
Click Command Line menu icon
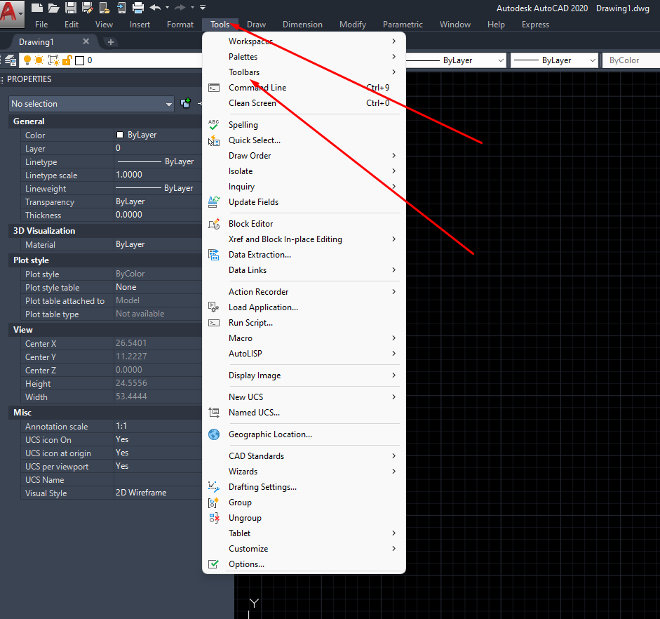click(214, 88)
